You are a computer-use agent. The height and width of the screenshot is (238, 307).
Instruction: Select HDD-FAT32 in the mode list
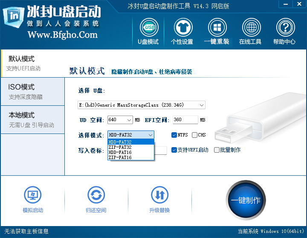tap(131, 142)
